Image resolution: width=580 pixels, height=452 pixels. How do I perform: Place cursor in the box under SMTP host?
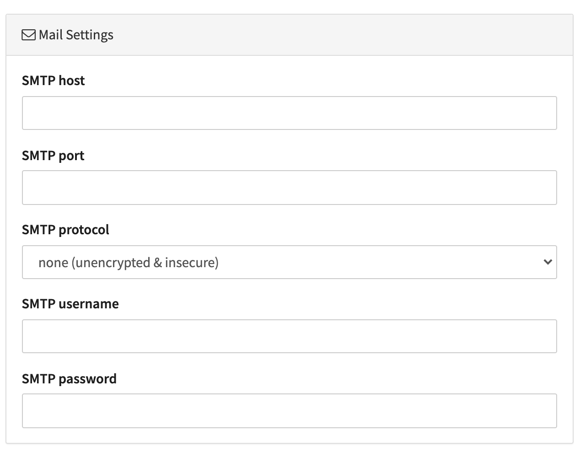coord(289,113)
